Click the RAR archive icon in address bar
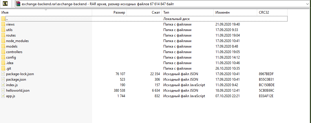This screenshot has height=123, width=311. (19, 4)
